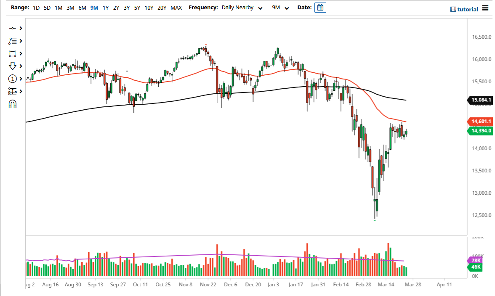Click the purple 78K volume average label
Screen dimensions: 495x296
point(475,261)
